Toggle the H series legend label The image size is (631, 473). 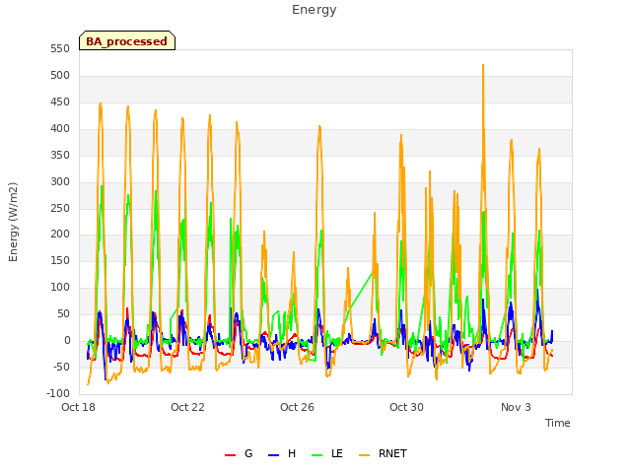pyautogui.click(x=292, y=453)
